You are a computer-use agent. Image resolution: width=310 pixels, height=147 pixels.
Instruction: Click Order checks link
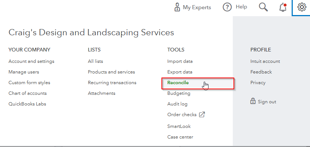tap(182, 115)
